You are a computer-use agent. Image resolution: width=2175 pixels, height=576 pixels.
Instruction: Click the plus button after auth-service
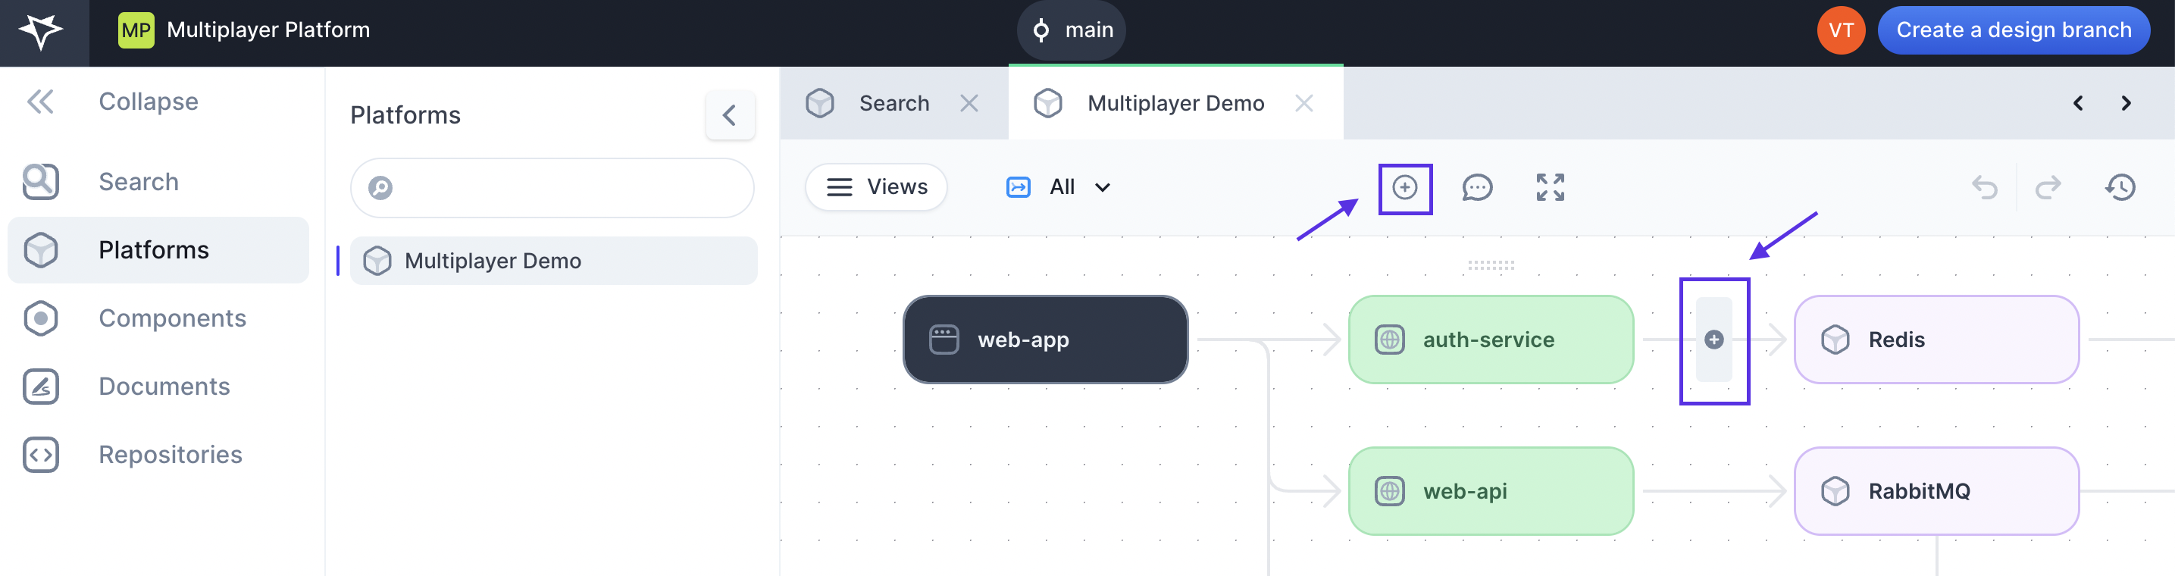click(x=1714, y=340)
